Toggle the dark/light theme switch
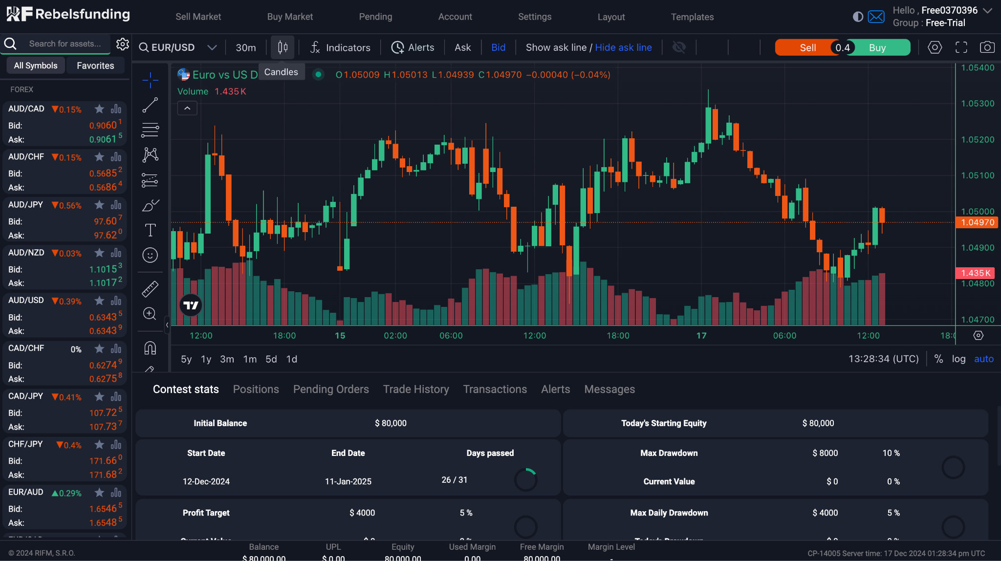Image resolution: width=1001 pixels, height=561 pixels. [x=858, y=17]
